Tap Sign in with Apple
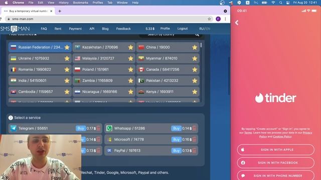 click(x=275, y=149)
